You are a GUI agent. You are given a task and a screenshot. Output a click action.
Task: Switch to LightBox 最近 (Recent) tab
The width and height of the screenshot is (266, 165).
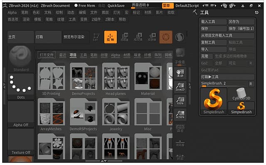[x=63, y=55]
